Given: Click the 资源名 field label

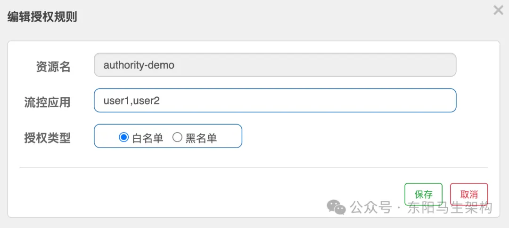Looking at the screenshot, I should point(53,67).
